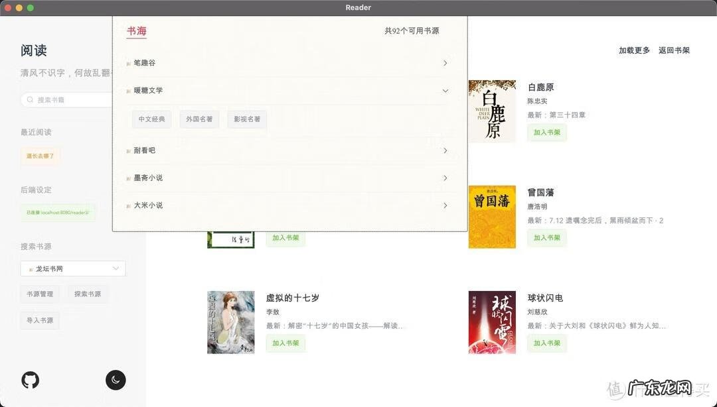Image resolution: width=717 pixels, height=407 pixels.
Task: Click the source icon beside 暖糖文学
Action: click(129, 90)
